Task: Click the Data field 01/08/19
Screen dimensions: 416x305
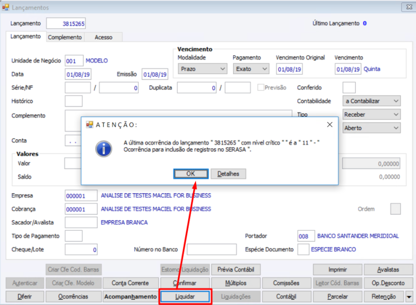Action: 79,74
